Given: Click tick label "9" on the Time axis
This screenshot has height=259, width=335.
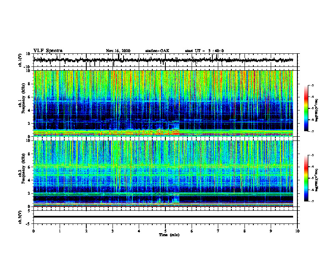Looking at the screenshot, I should (271, 231).
